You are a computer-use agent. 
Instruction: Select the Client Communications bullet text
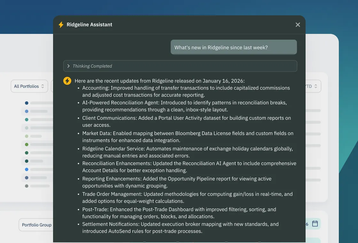(187, 121)
